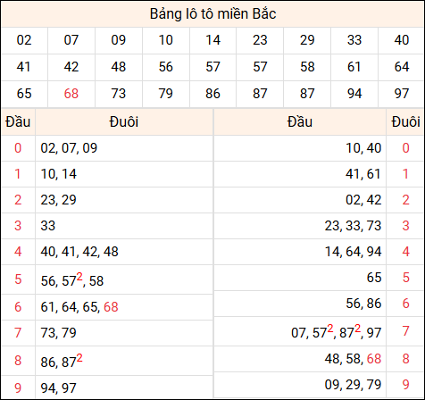Screen dimensions: 425x400
Task: Select the lone 97 cell in number grid
Action: pyautogui.click(x=401, y=94)
